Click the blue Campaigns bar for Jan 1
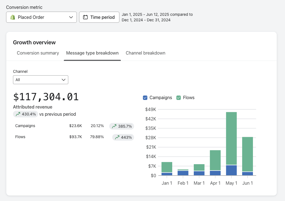The width and height of the screenshot is (285, 201). pyautogui.click(x=167, y=174)
